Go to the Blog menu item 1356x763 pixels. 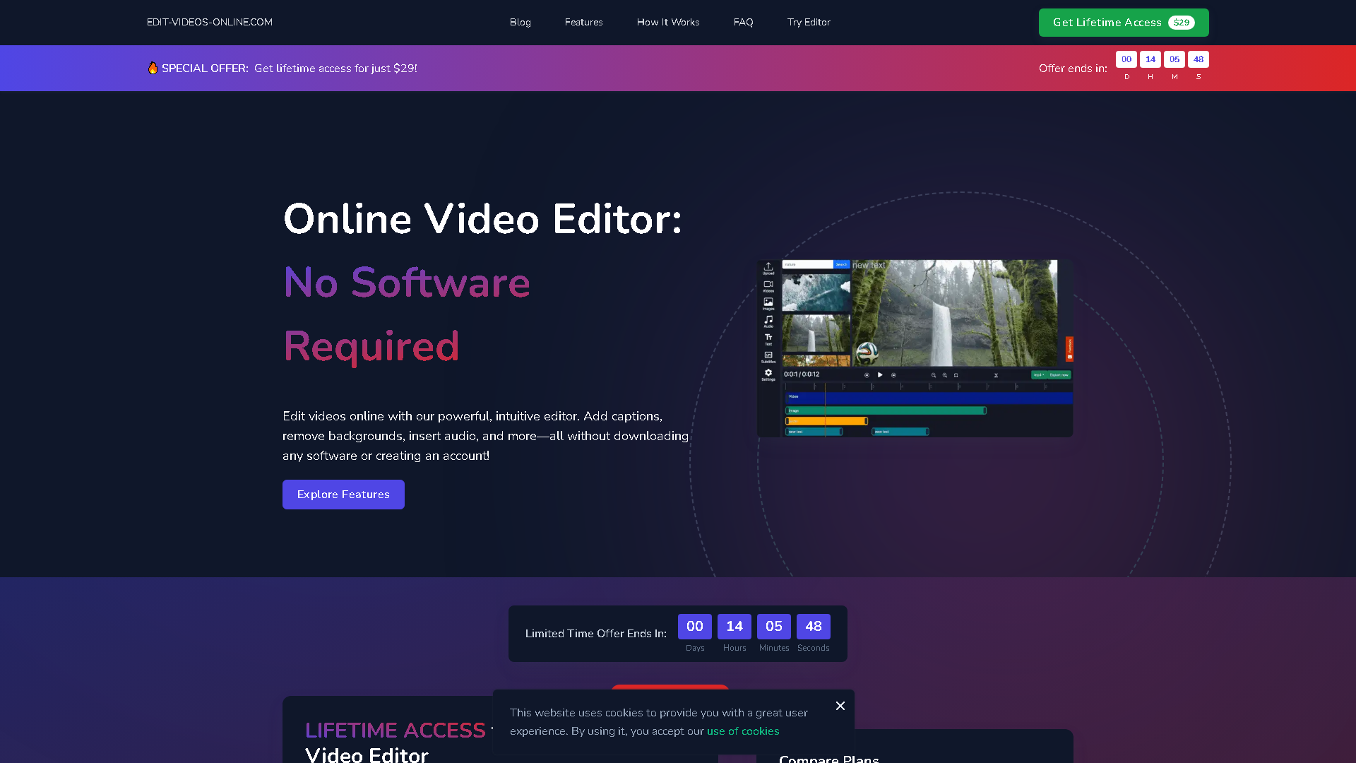click(520, 22)
